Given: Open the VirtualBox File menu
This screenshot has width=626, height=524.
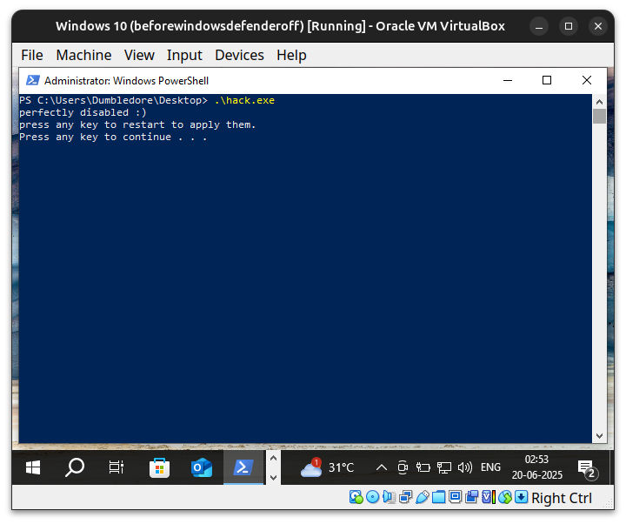Looking at the screenshot, I should click(32, 55).
